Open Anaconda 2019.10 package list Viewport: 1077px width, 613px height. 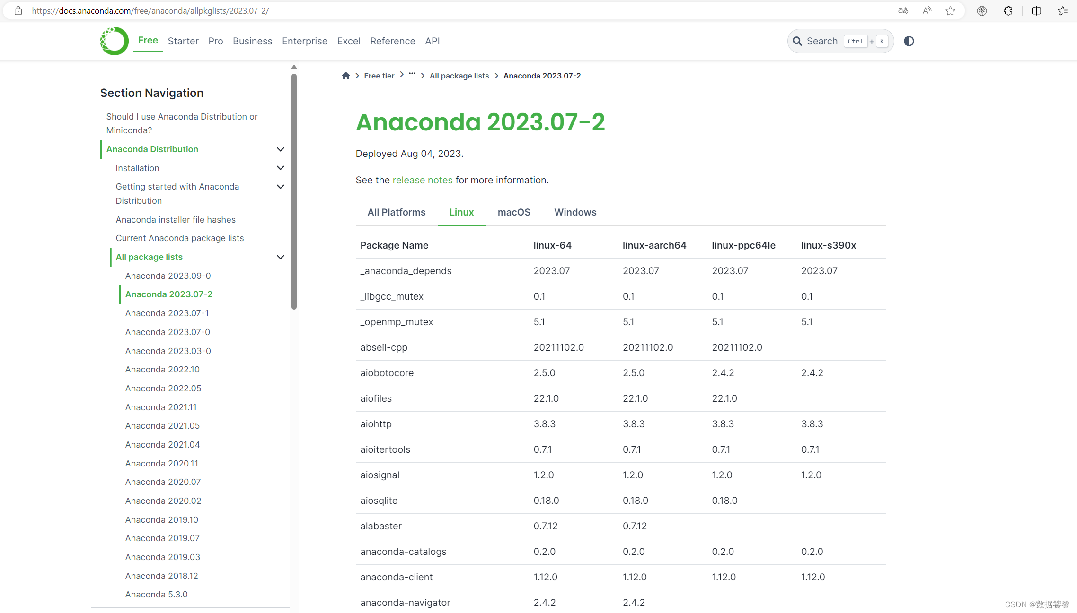tap(162, 520)
